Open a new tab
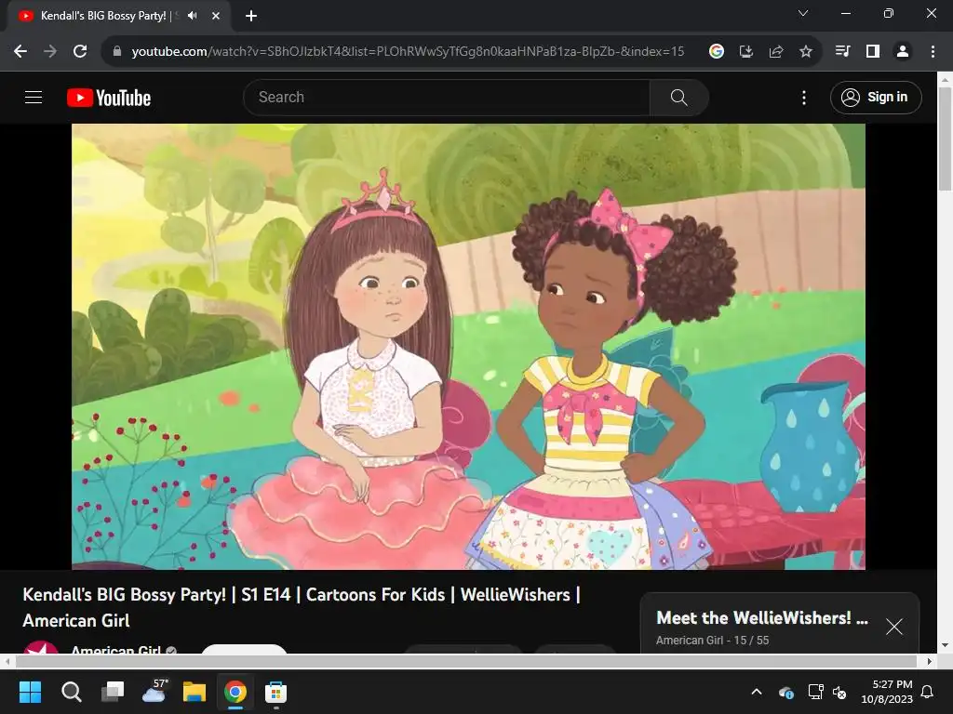 point(251,16)
